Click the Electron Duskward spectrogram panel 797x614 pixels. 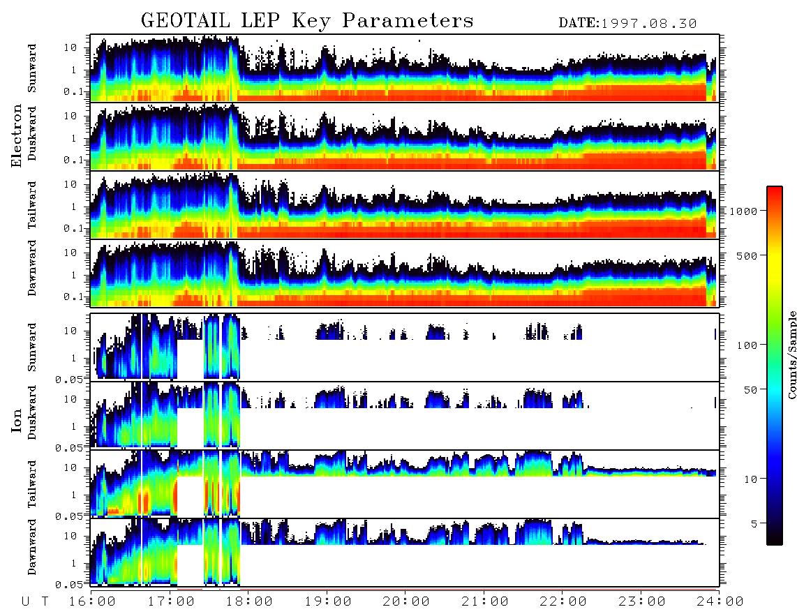coord(405,136)
